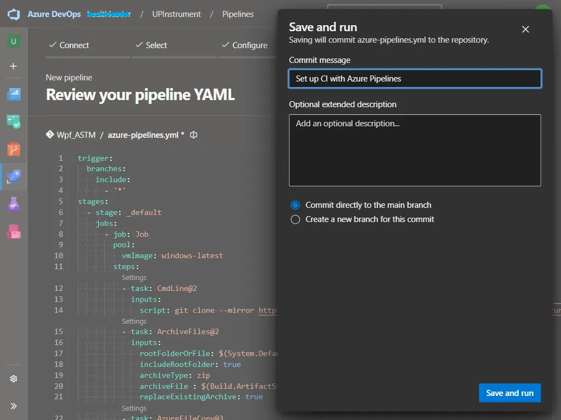Open Azure DevOps home link
Screen dimensions: 561x420
(x=54, y=14)
